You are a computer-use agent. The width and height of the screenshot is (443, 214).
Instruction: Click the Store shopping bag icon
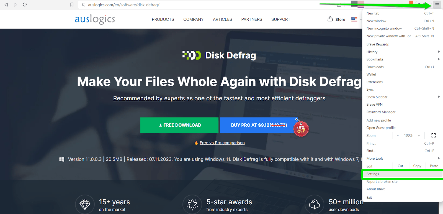click(330, 19)
